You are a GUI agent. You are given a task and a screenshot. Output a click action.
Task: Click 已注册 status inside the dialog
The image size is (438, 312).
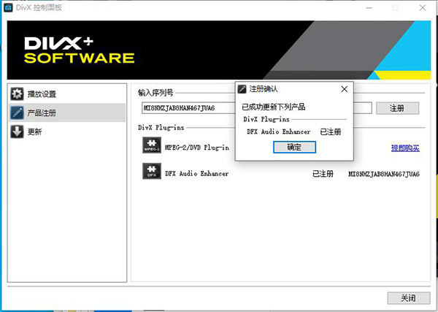[x=331, y=132]
